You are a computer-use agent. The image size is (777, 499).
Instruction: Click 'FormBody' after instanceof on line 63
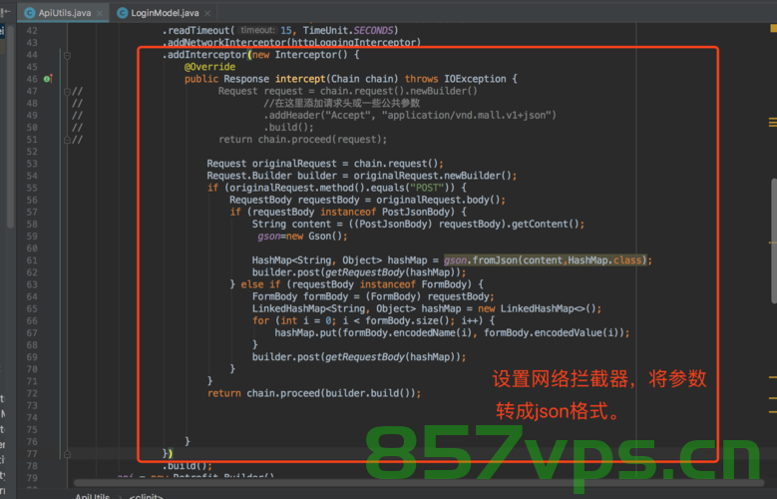[445, 284]
